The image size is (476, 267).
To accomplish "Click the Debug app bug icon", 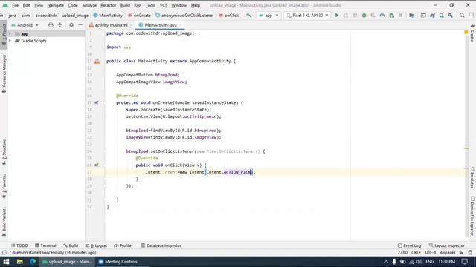I will tap(364, 15).
